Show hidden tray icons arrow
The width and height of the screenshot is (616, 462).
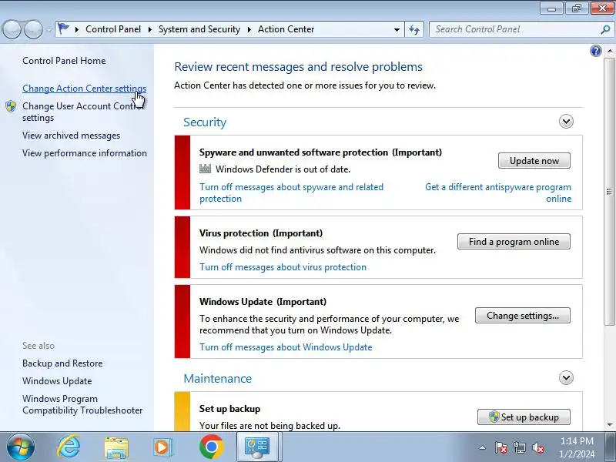[x=483, y=447]
